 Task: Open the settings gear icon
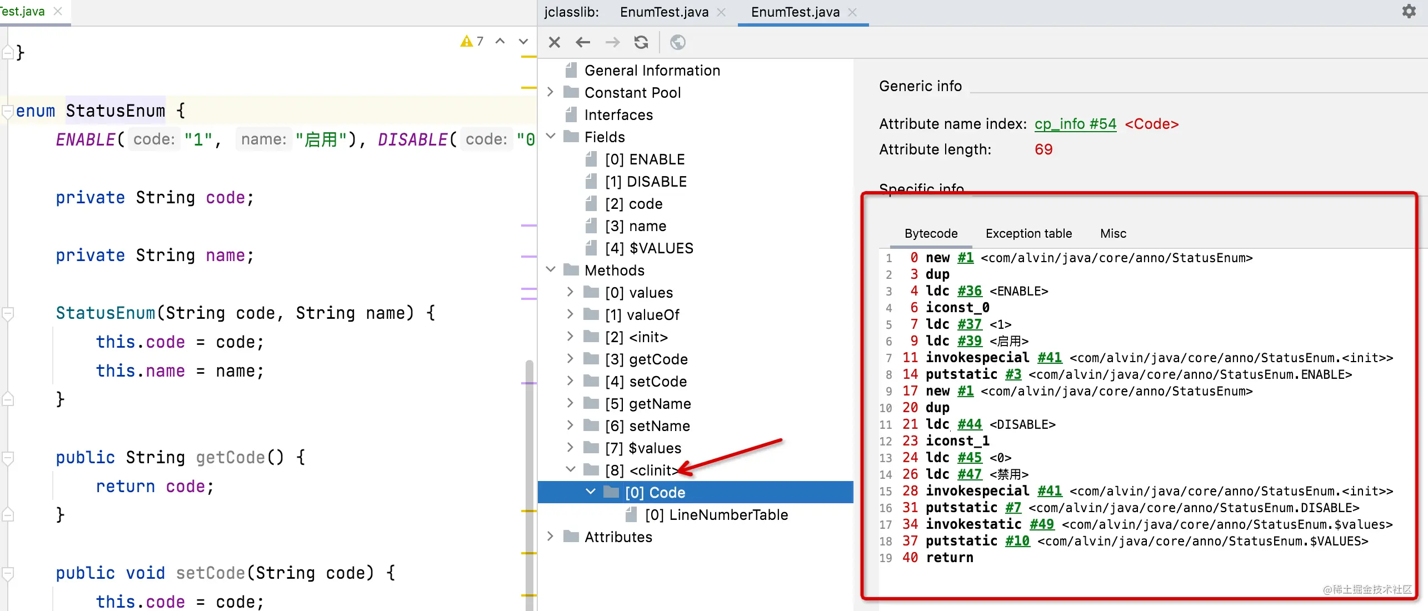(1409, 11)
